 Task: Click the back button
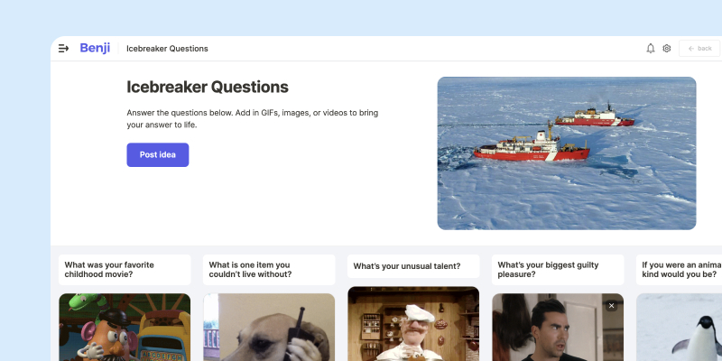pos(699,49)
